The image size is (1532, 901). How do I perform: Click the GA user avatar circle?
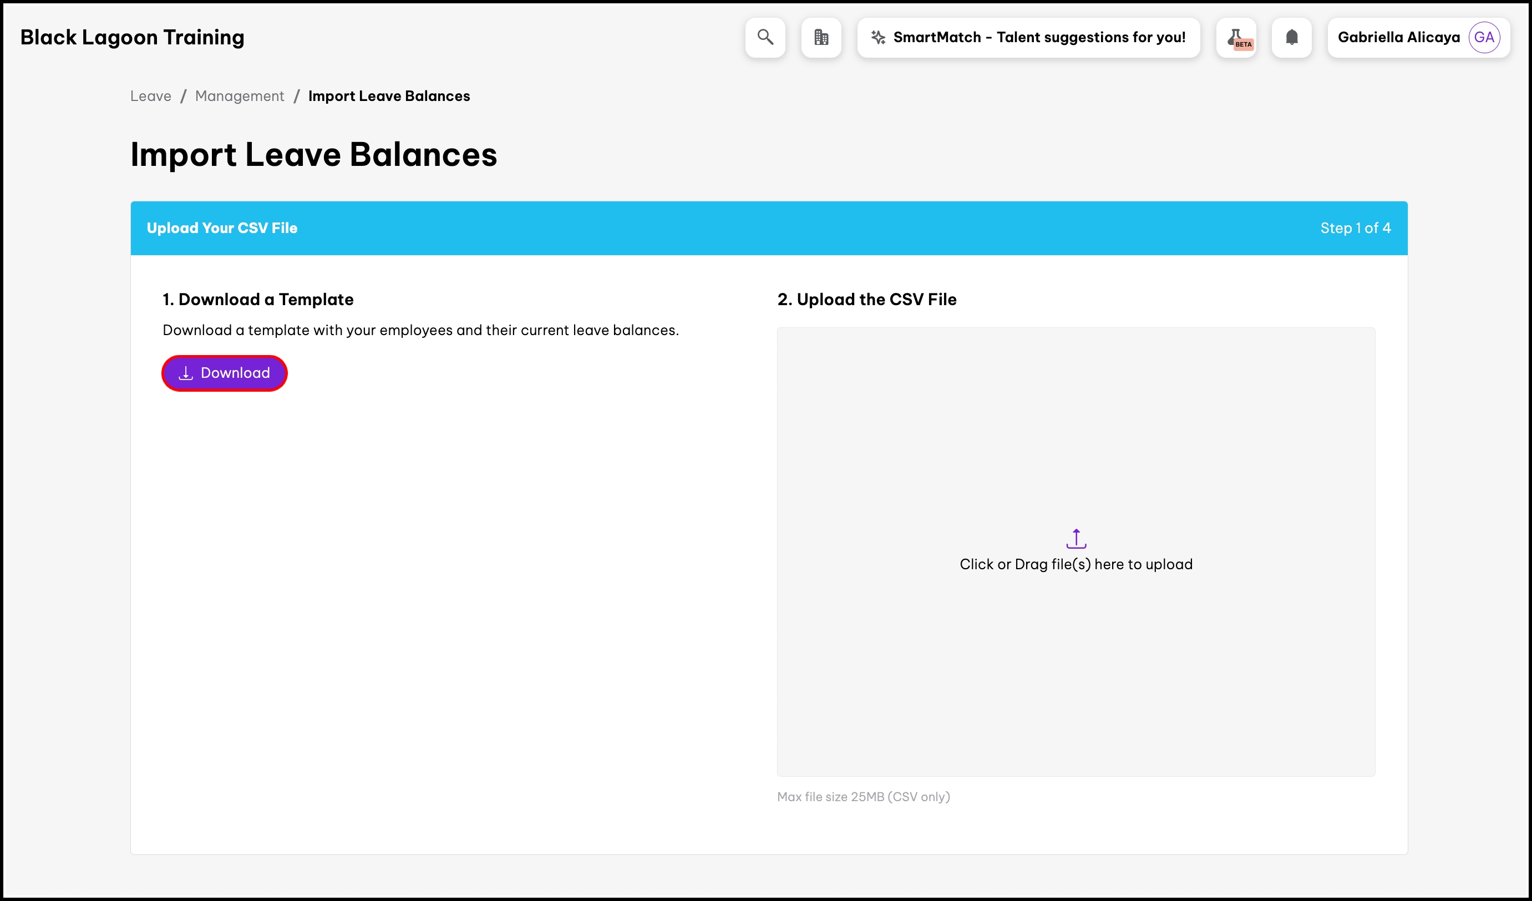[1484, 37]
